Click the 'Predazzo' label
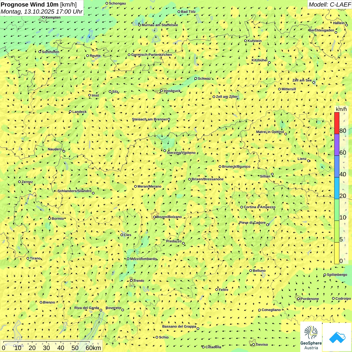This screenshot has width=352, height=352. point(174,241)
